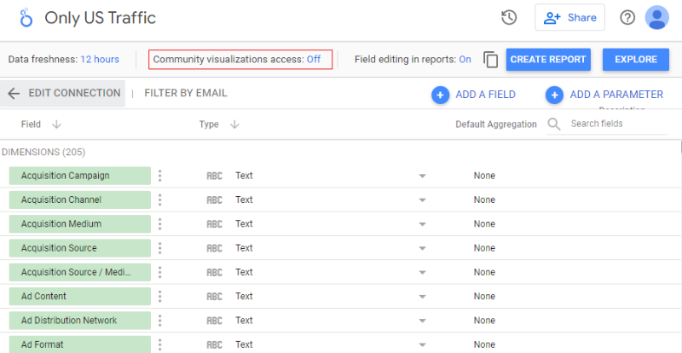Click the back arrow beside Edit Connection

14,94
